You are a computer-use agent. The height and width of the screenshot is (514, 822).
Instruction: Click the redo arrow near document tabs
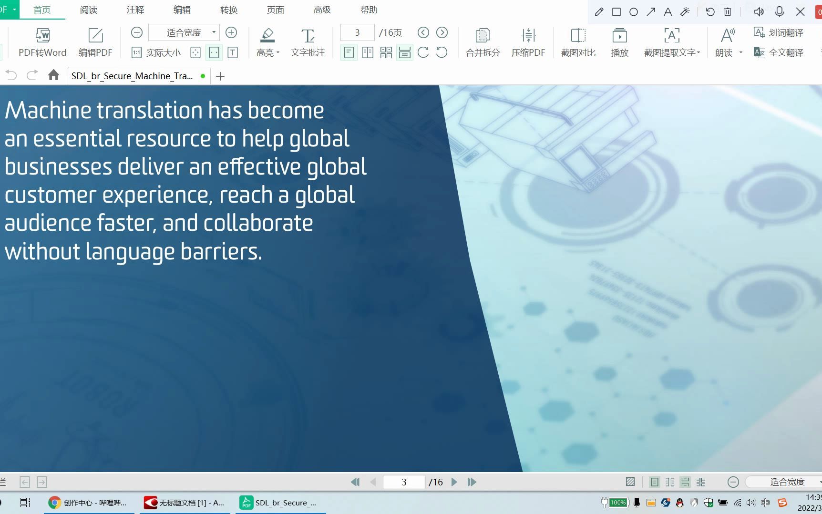[32, 75]
